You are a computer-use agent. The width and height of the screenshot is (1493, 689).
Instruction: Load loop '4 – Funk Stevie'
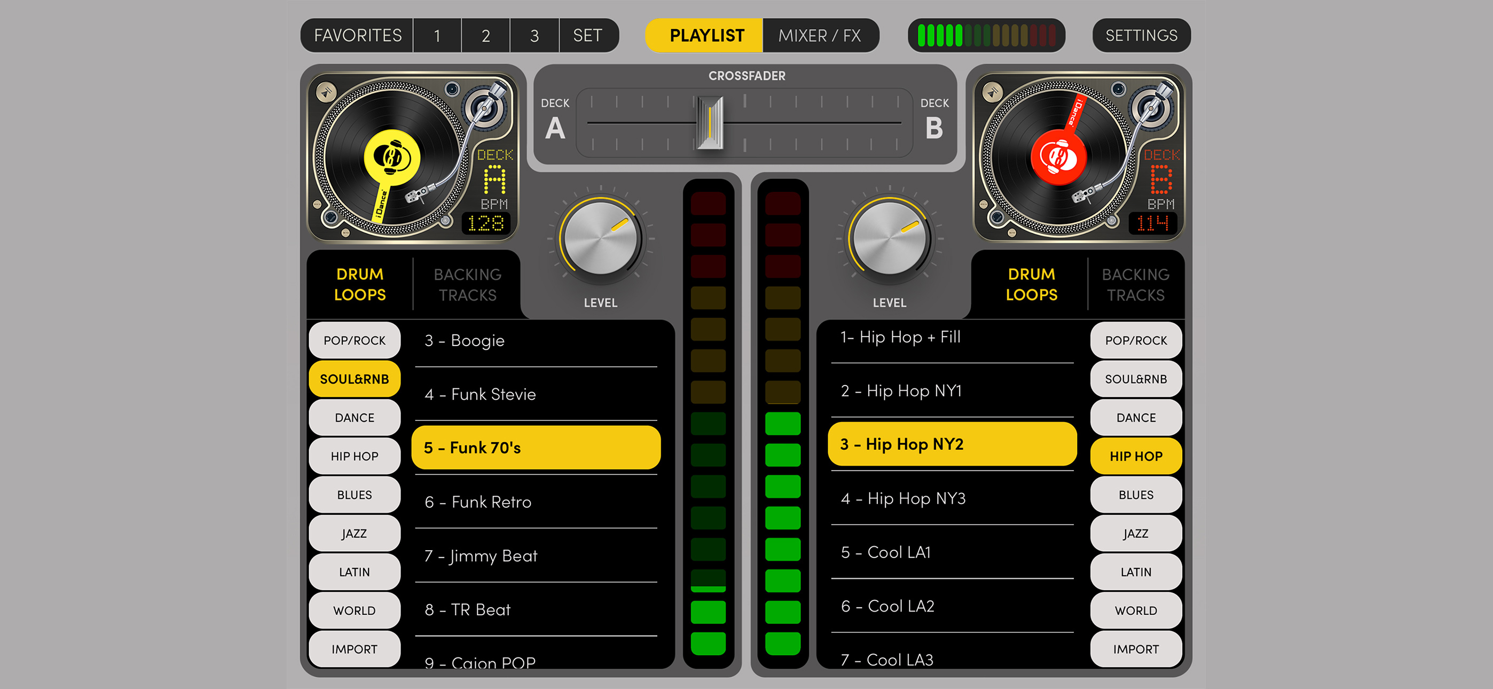[x=536, y=394]
